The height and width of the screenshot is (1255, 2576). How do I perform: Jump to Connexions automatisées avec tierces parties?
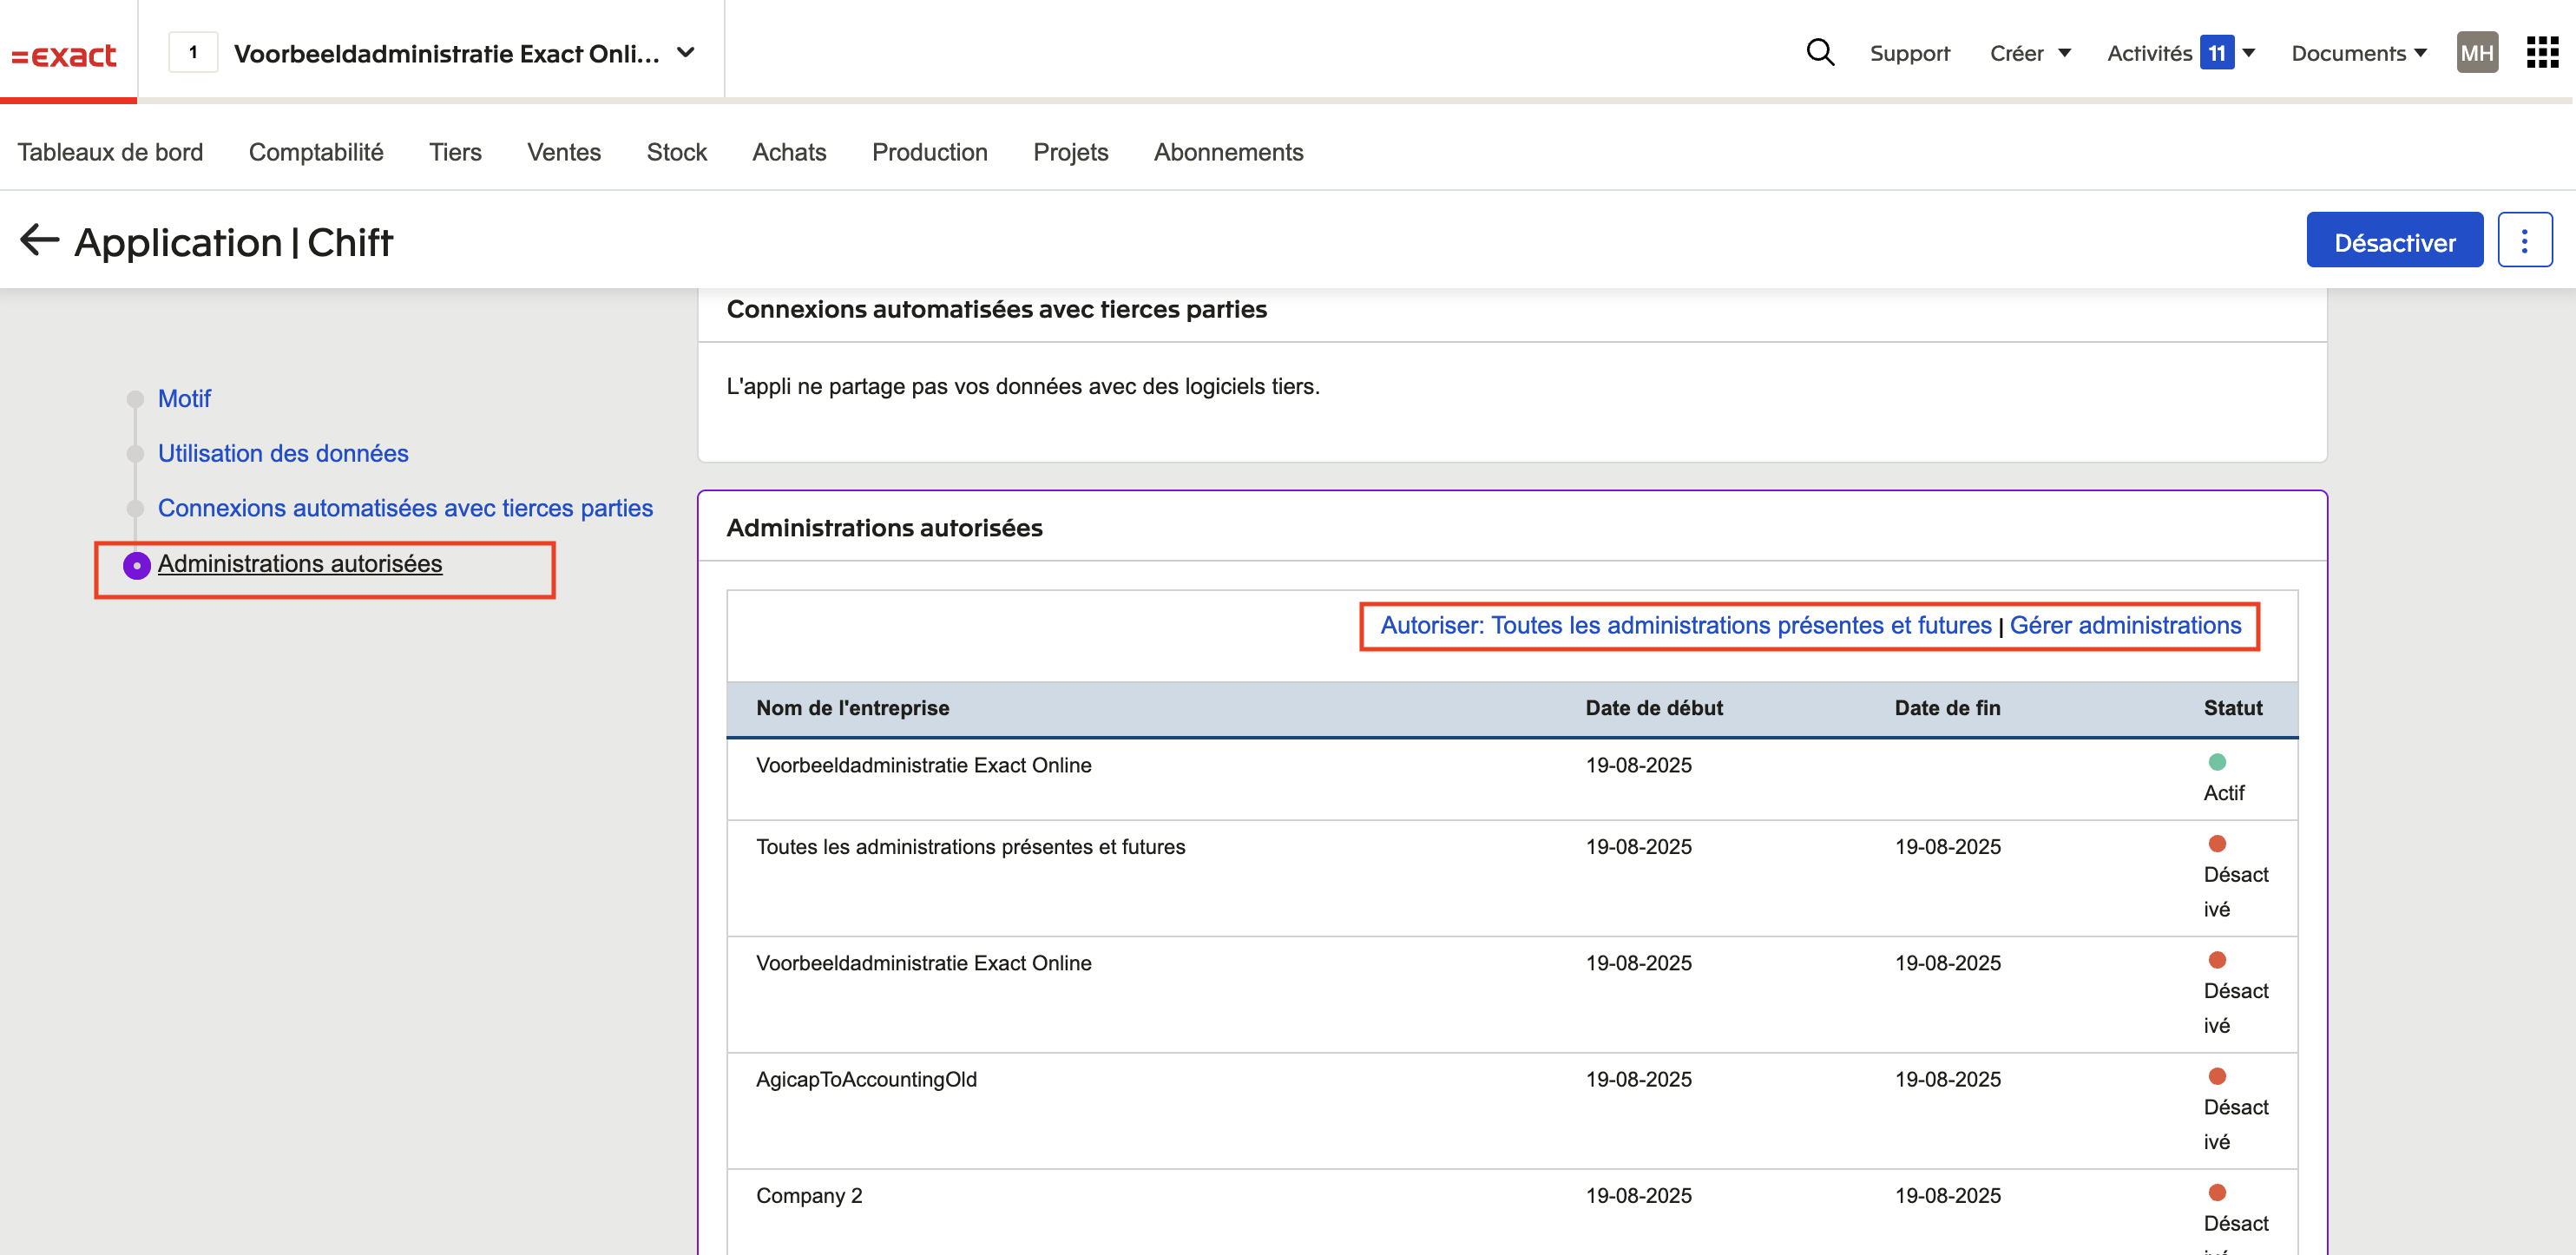[405, 509]
